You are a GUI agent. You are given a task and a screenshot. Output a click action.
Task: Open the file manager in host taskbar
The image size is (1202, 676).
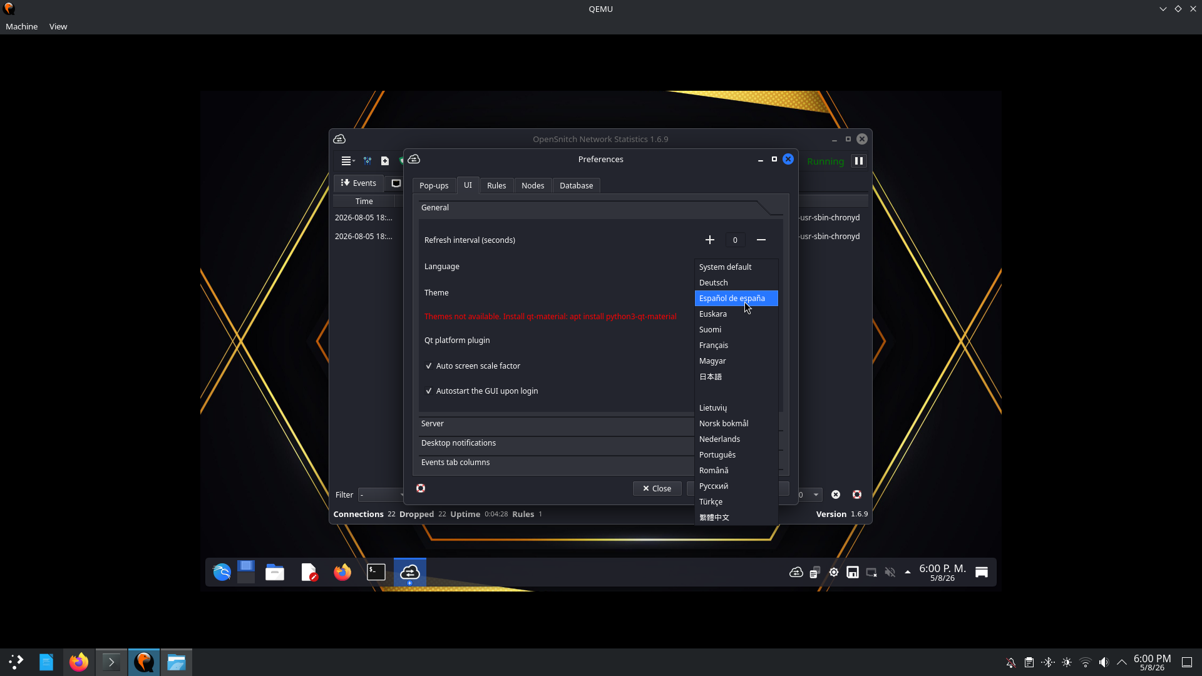click(177, 662)
